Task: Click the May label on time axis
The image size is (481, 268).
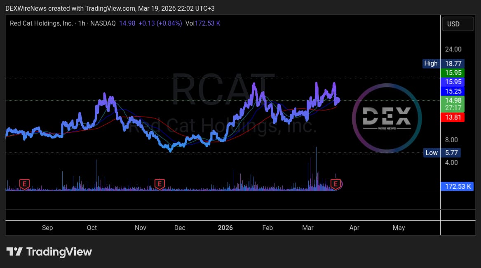Action: [x=399, y=228]
